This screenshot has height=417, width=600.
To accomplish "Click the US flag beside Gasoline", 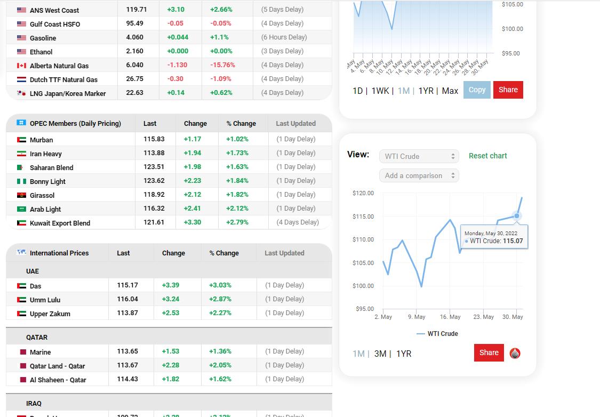I will point(21,38).
